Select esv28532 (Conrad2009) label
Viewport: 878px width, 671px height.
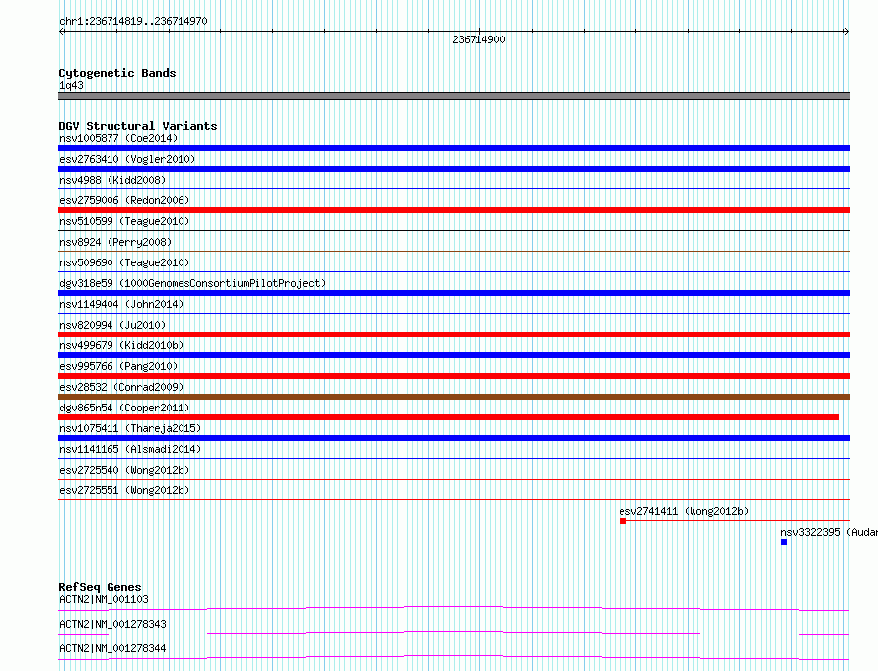click(121, 387)
